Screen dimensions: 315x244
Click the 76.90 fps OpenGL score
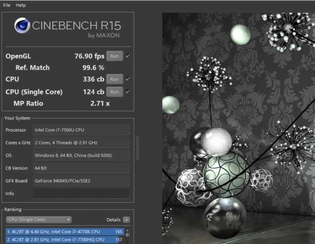(x=89, y=56)
